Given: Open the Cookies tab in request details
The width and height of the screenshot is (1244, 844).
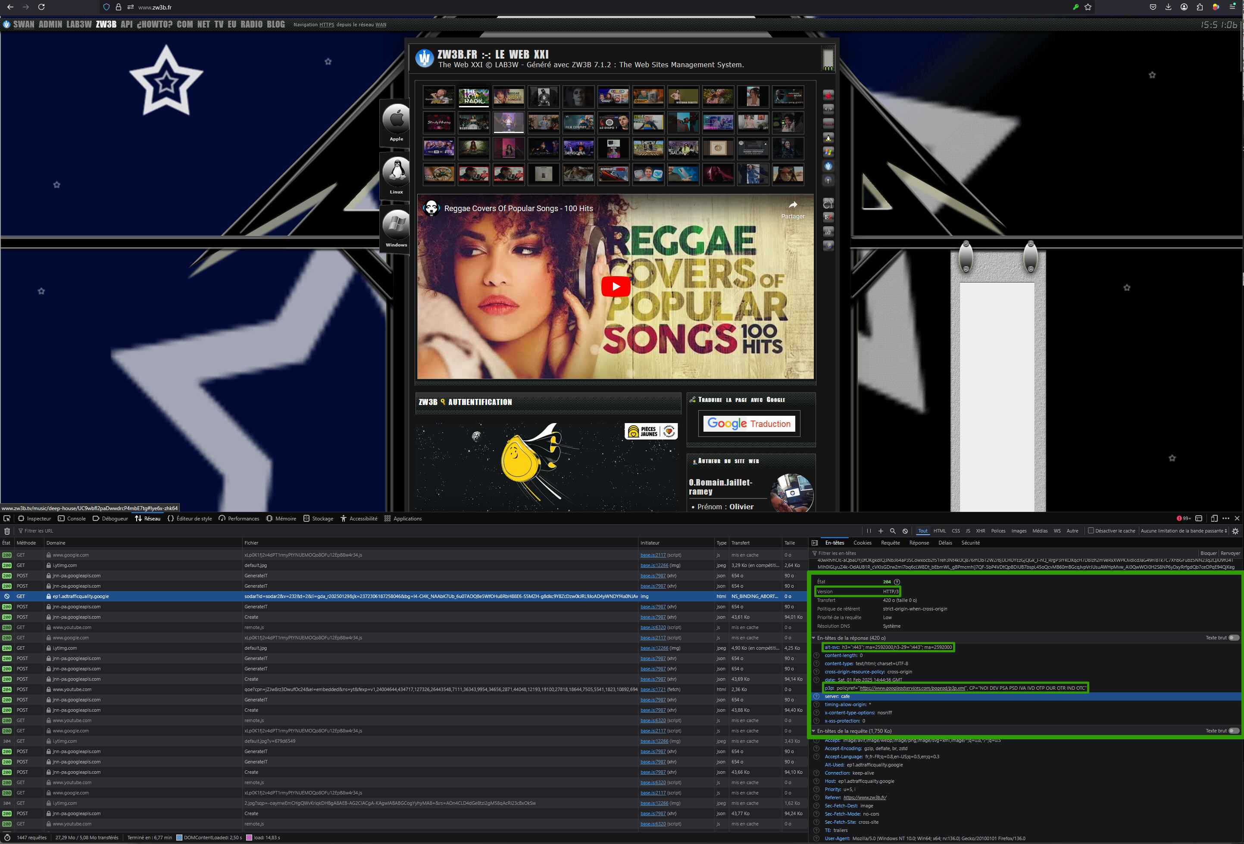Looking at the screenshot, I should point(863,543).
